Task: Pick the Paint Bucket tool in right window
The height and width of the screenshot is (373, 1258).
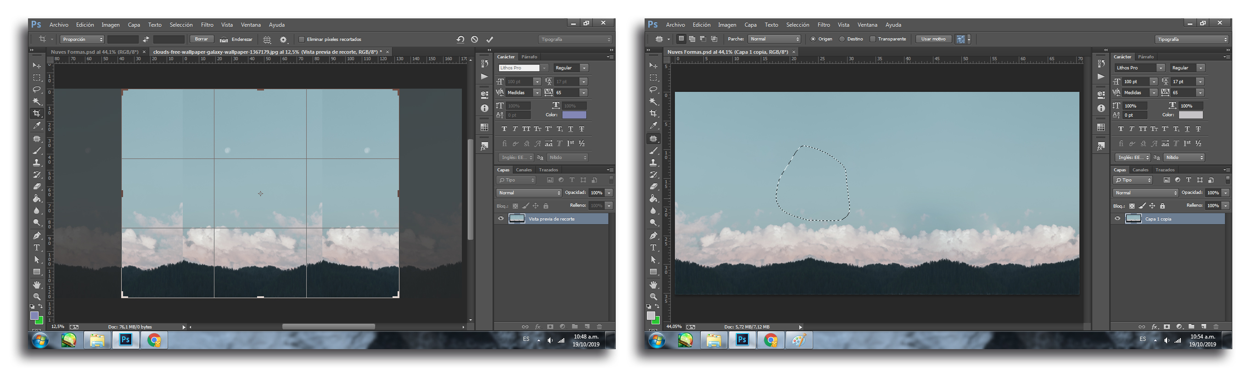Action: (x=653, y=198)
